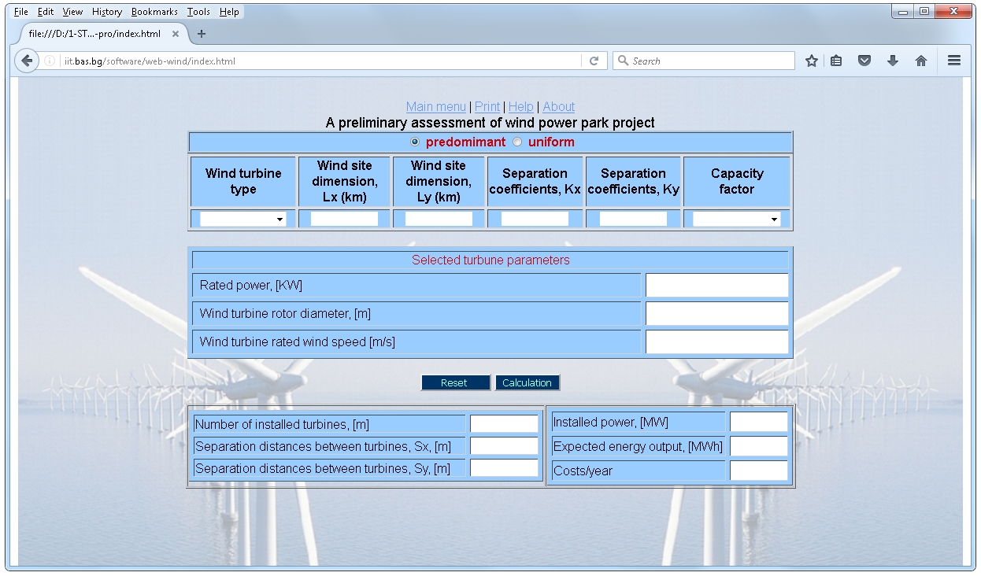Viewport: 981px width, 576px height.
Task: Open the Edit menu
Action: [x=46, y=12]
